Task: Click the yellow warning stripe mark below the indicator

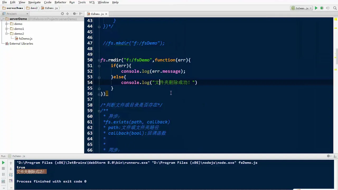Action: tap(336, 28)
